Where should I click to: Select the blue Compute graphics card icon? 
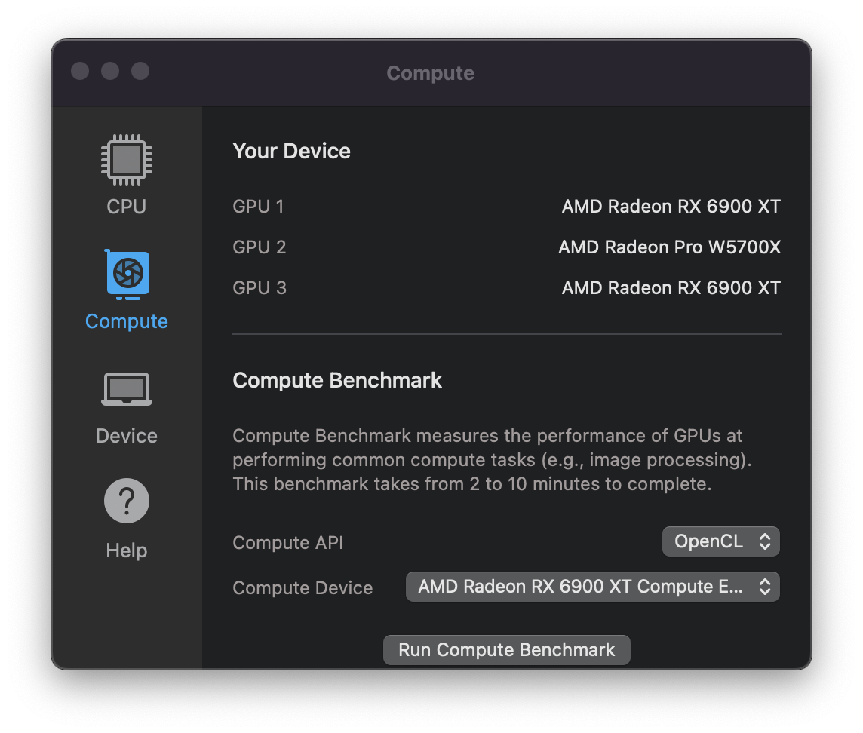(x=127, y=273)
